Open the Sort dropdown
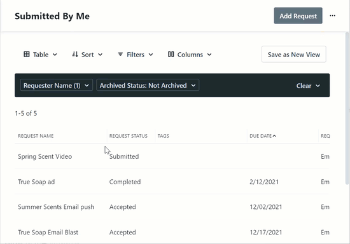350x244 pixels. point(87,55)
